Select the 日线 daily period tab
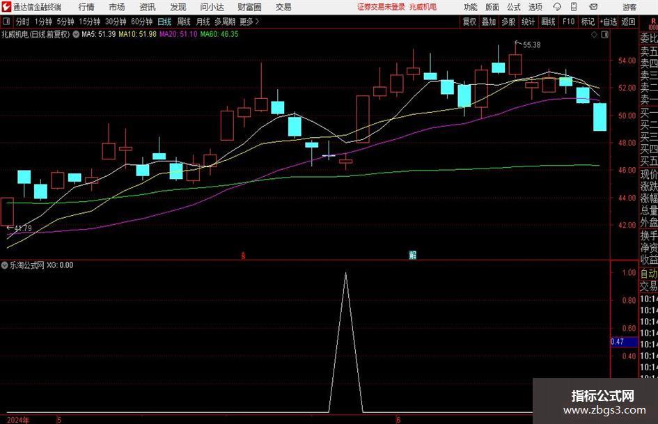Image resolution: width=658 pixels, height=424 pixels. [x=164, y=22]
